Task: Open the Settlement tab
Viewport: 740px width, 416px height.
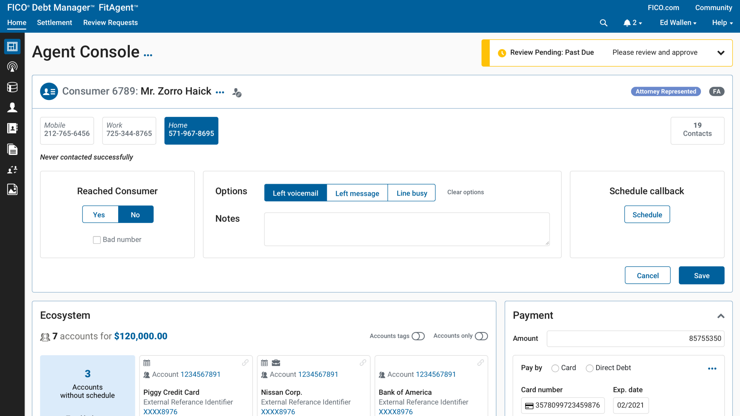Action: [x=54, y=23]
